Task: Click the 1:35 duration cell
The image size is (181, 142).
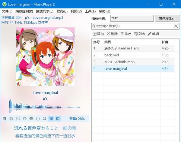Action: pos(165,55)
